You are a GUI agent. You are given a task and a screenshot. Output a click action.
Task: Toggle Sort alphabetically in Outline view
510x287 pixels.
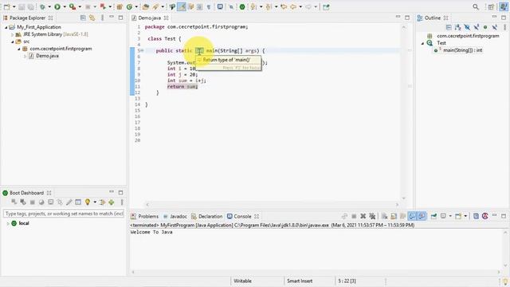tap(457, 27)
